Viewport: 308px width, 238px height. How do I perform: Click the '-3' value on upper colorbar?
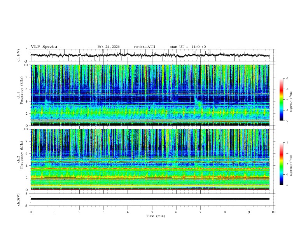click(x=287, y=78)
